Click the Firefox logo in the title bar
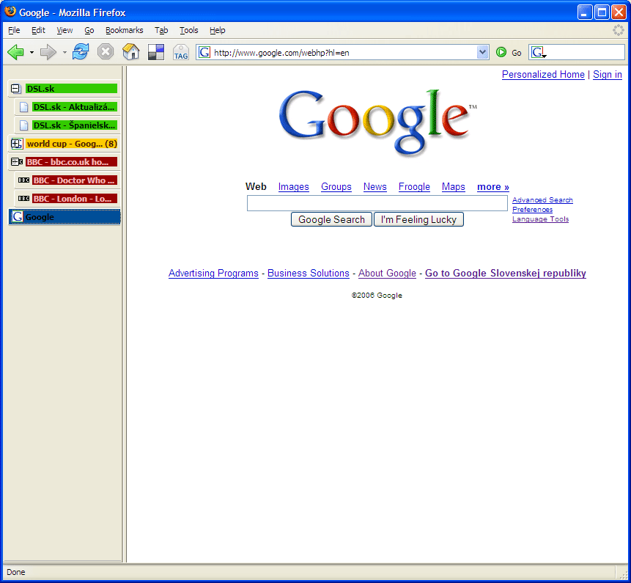Screen dimensions: 631x583 tap(10, 12)
